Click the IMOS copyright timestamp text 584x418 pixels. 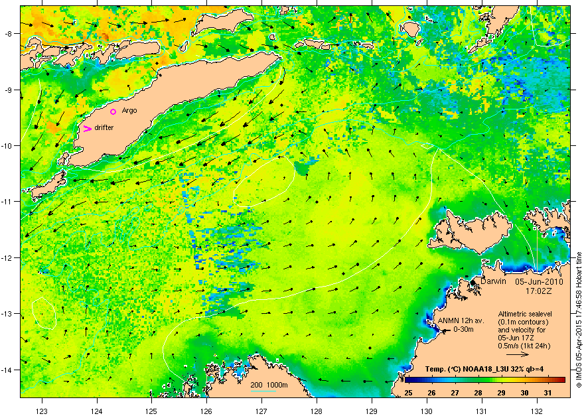tap(579, 320)
